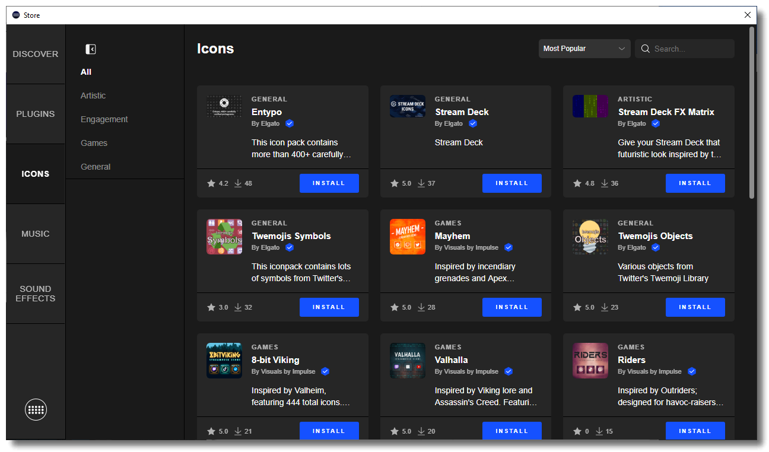
Task: Click verified badge on Twemojis Symbols
Action: coord(290,247)
